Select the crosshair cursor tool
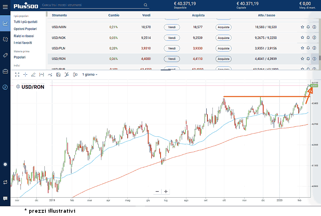 point(25,75)
